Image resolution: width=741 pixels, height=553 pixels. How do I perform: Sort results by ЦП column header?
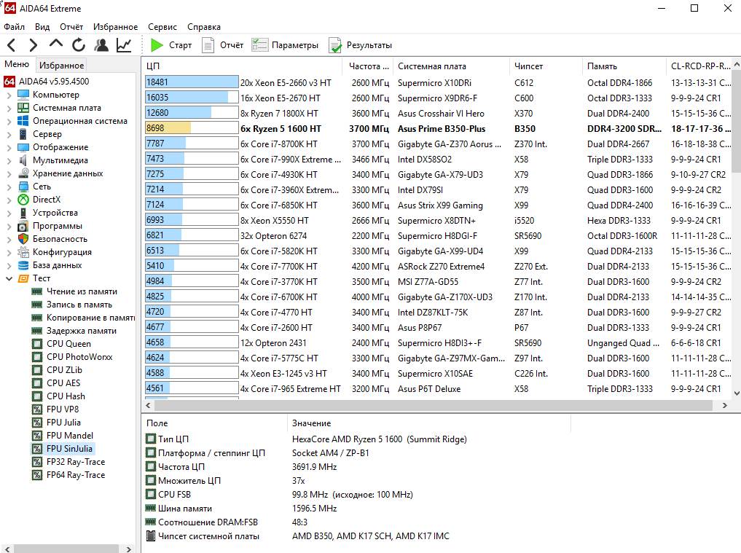coord(243,66)
